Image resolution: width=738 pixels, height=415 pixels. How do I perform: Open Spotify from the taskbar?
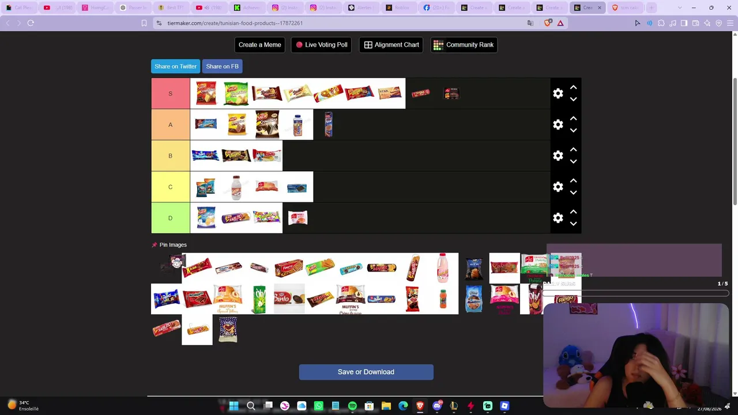[x=352, y=406]
